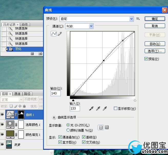The image size is (168, 155).
Task: Pick the gray point eyedropper
Action: [x=98, y=108]
